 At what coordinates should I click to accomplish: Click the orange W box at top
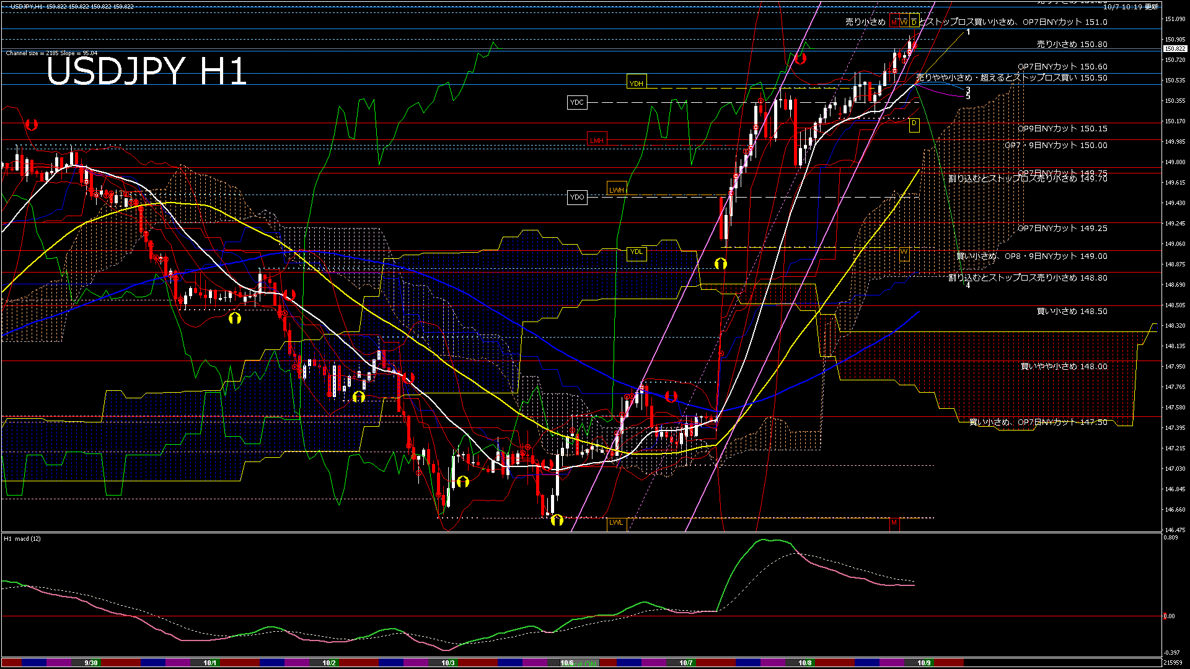point(904,22)
